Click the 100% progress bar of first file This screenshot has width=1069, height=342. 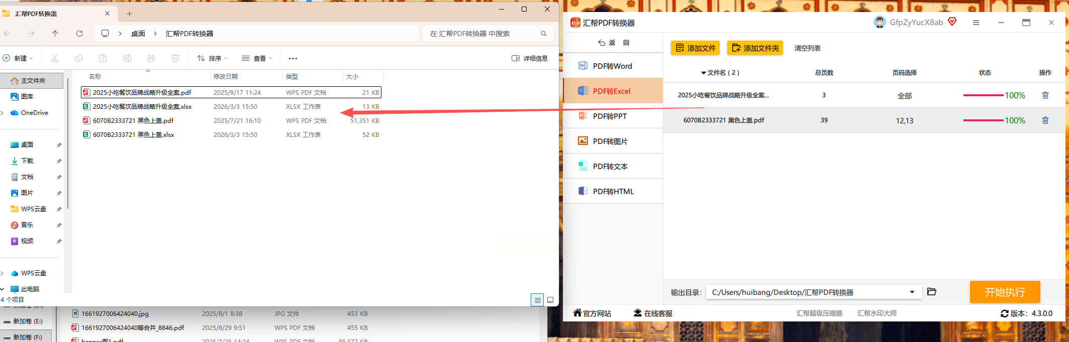click(x=983, y=95)
